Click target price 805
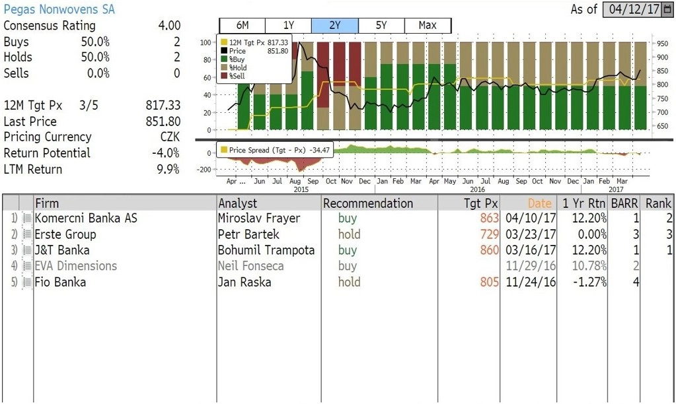676x404 pixels. click(x=490, y=283)
